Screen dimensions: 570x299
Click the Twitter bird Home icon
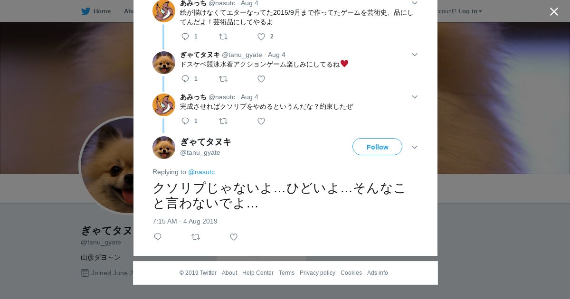(x=85, y=11)
